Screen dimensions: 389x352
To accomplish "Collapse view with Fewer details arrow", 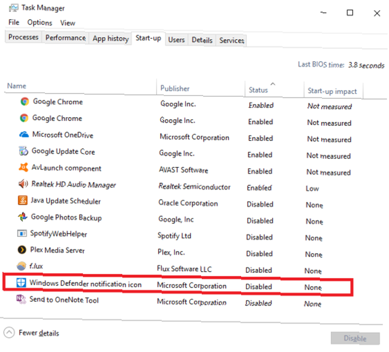I will (9, 333).
